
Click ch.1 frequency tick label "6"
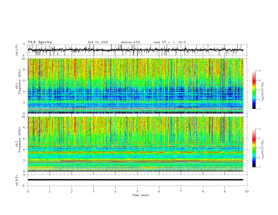pyautogui.click(x=25, y=80)
